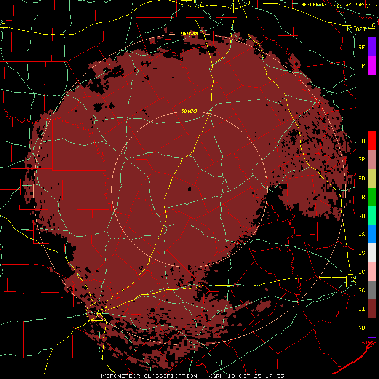Click the RF legend label
This screenshot has width=379, height=379.
click(362, 47)
